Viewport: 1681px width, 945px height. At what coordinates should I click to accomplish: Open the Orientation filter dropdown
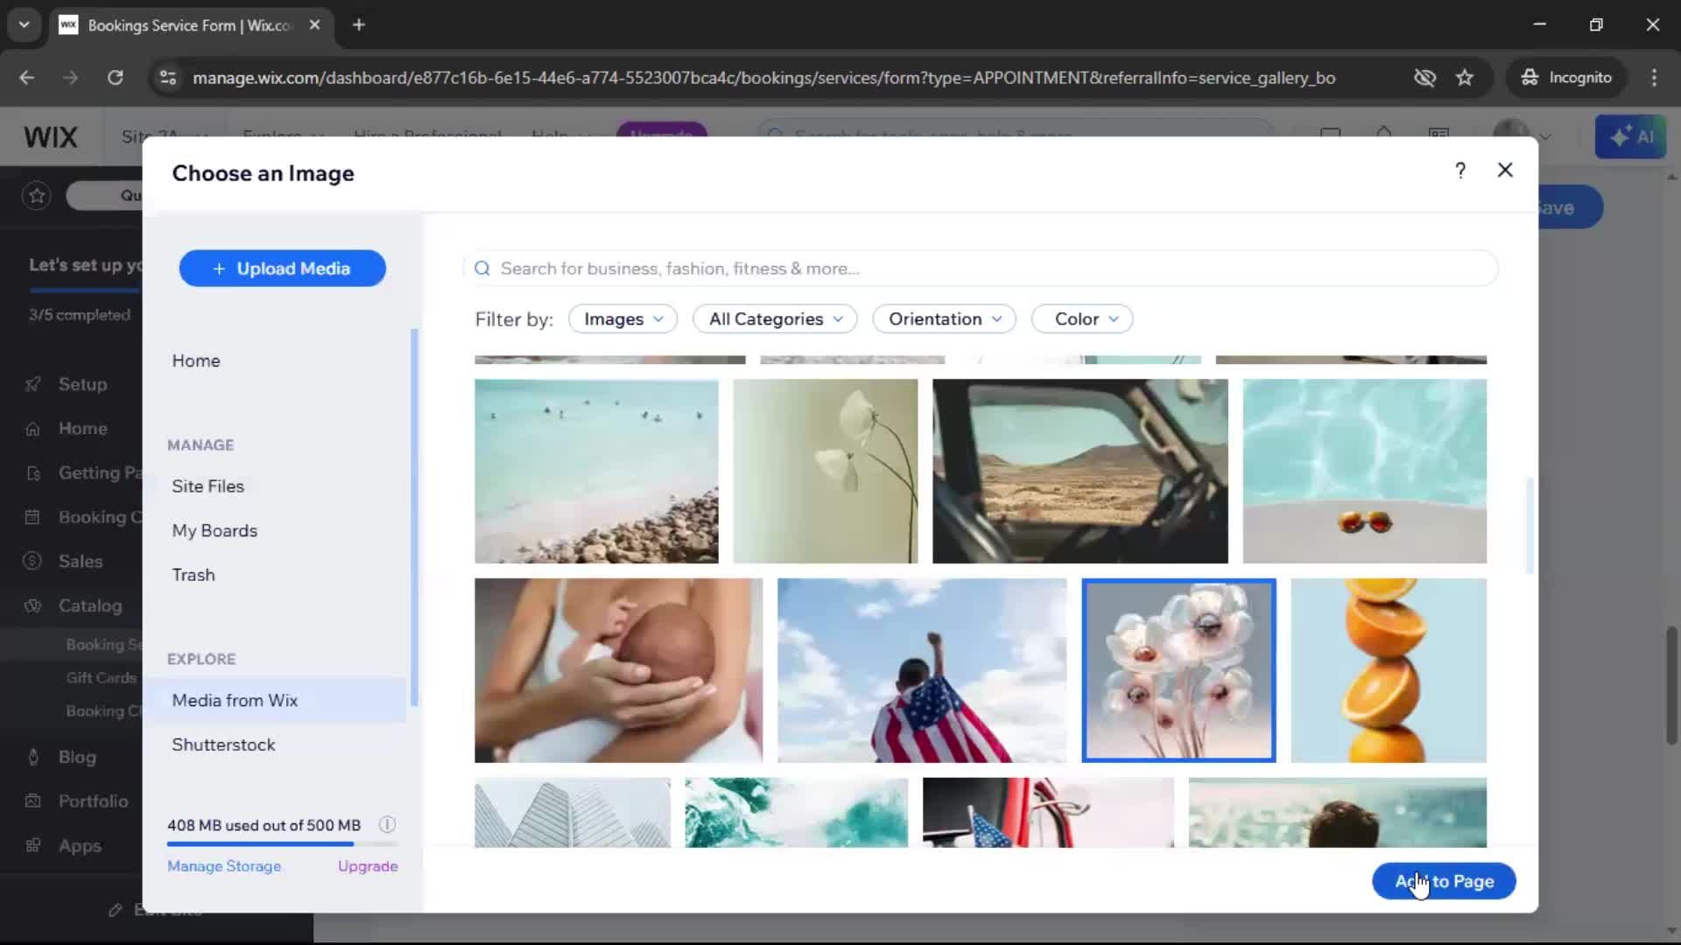(x=944, y=319)
